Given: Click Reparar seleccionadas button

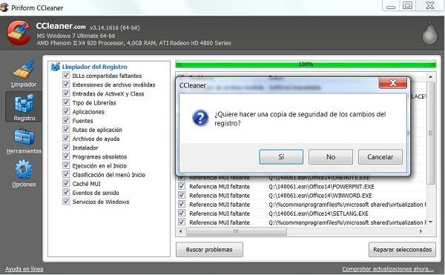Looking at the screenshot, I should [x=402, y=250].
